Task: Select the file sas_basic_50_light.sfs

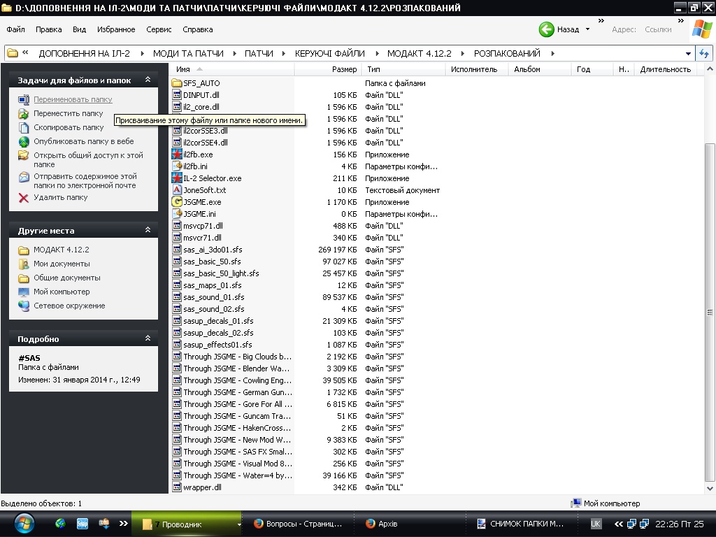Action: pyautogui.click(x=221, y=273)
